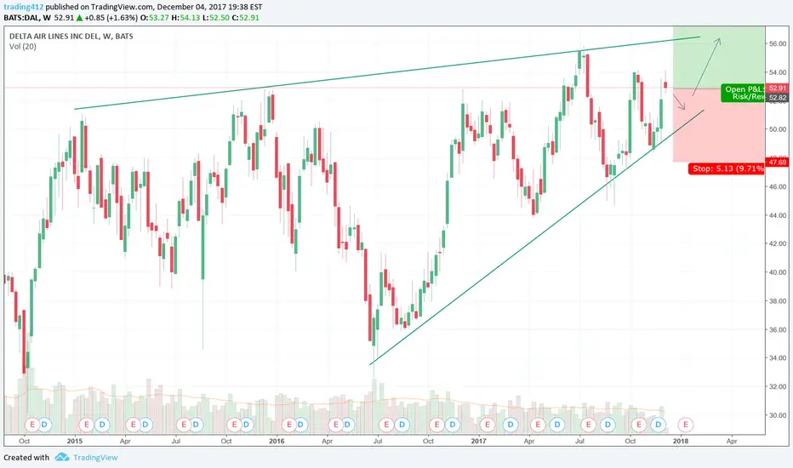Click the 56.00 price axis label

point(778,44)
